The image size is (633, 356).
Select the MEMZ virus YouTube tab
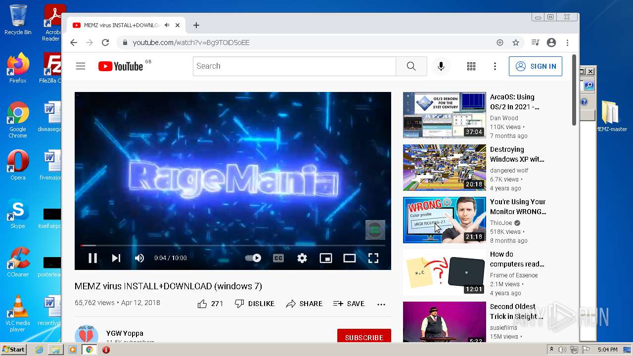click(x=126, y=25)
